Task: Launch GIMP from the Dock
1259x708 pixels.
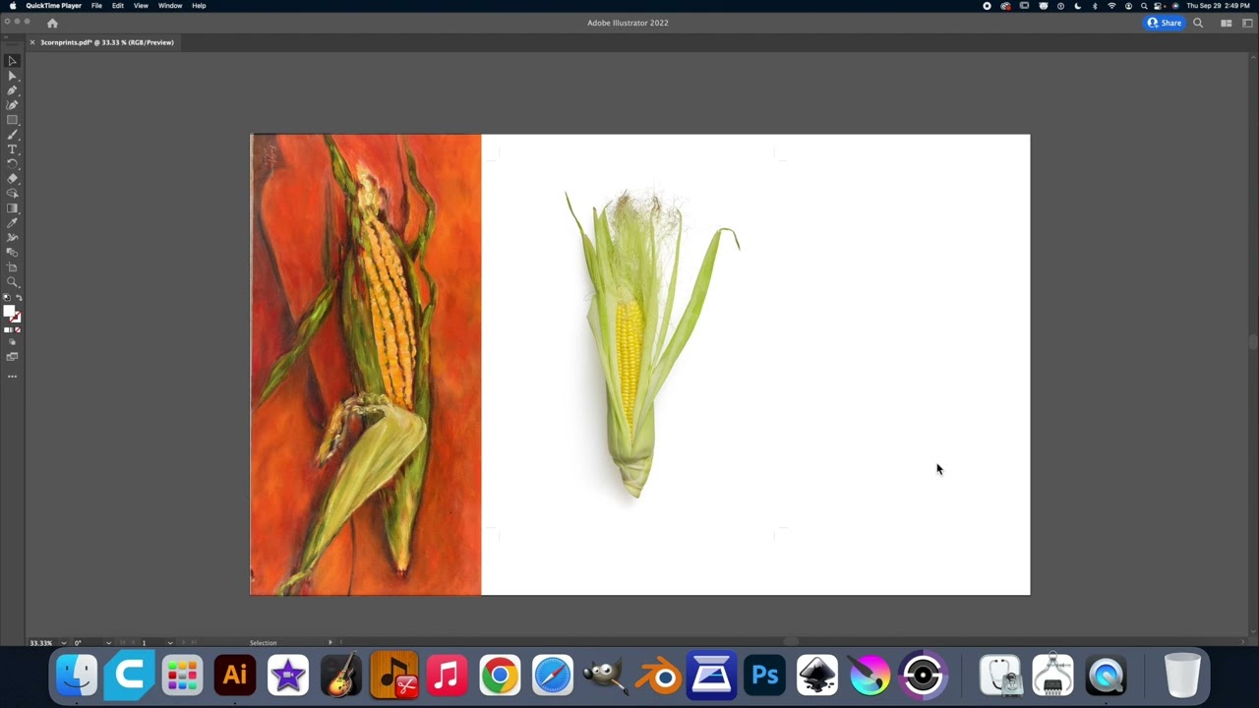Action: (605, 676)
